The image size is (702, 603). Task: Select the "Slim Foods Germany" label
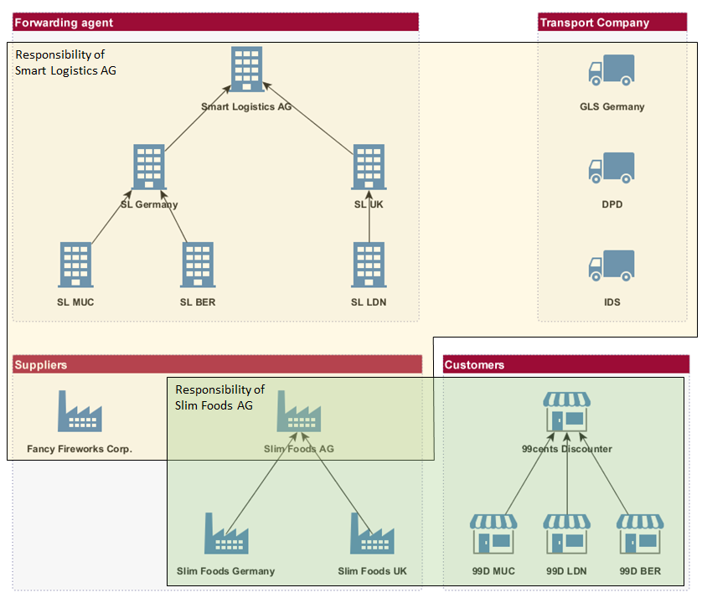[x=226, y=571]
